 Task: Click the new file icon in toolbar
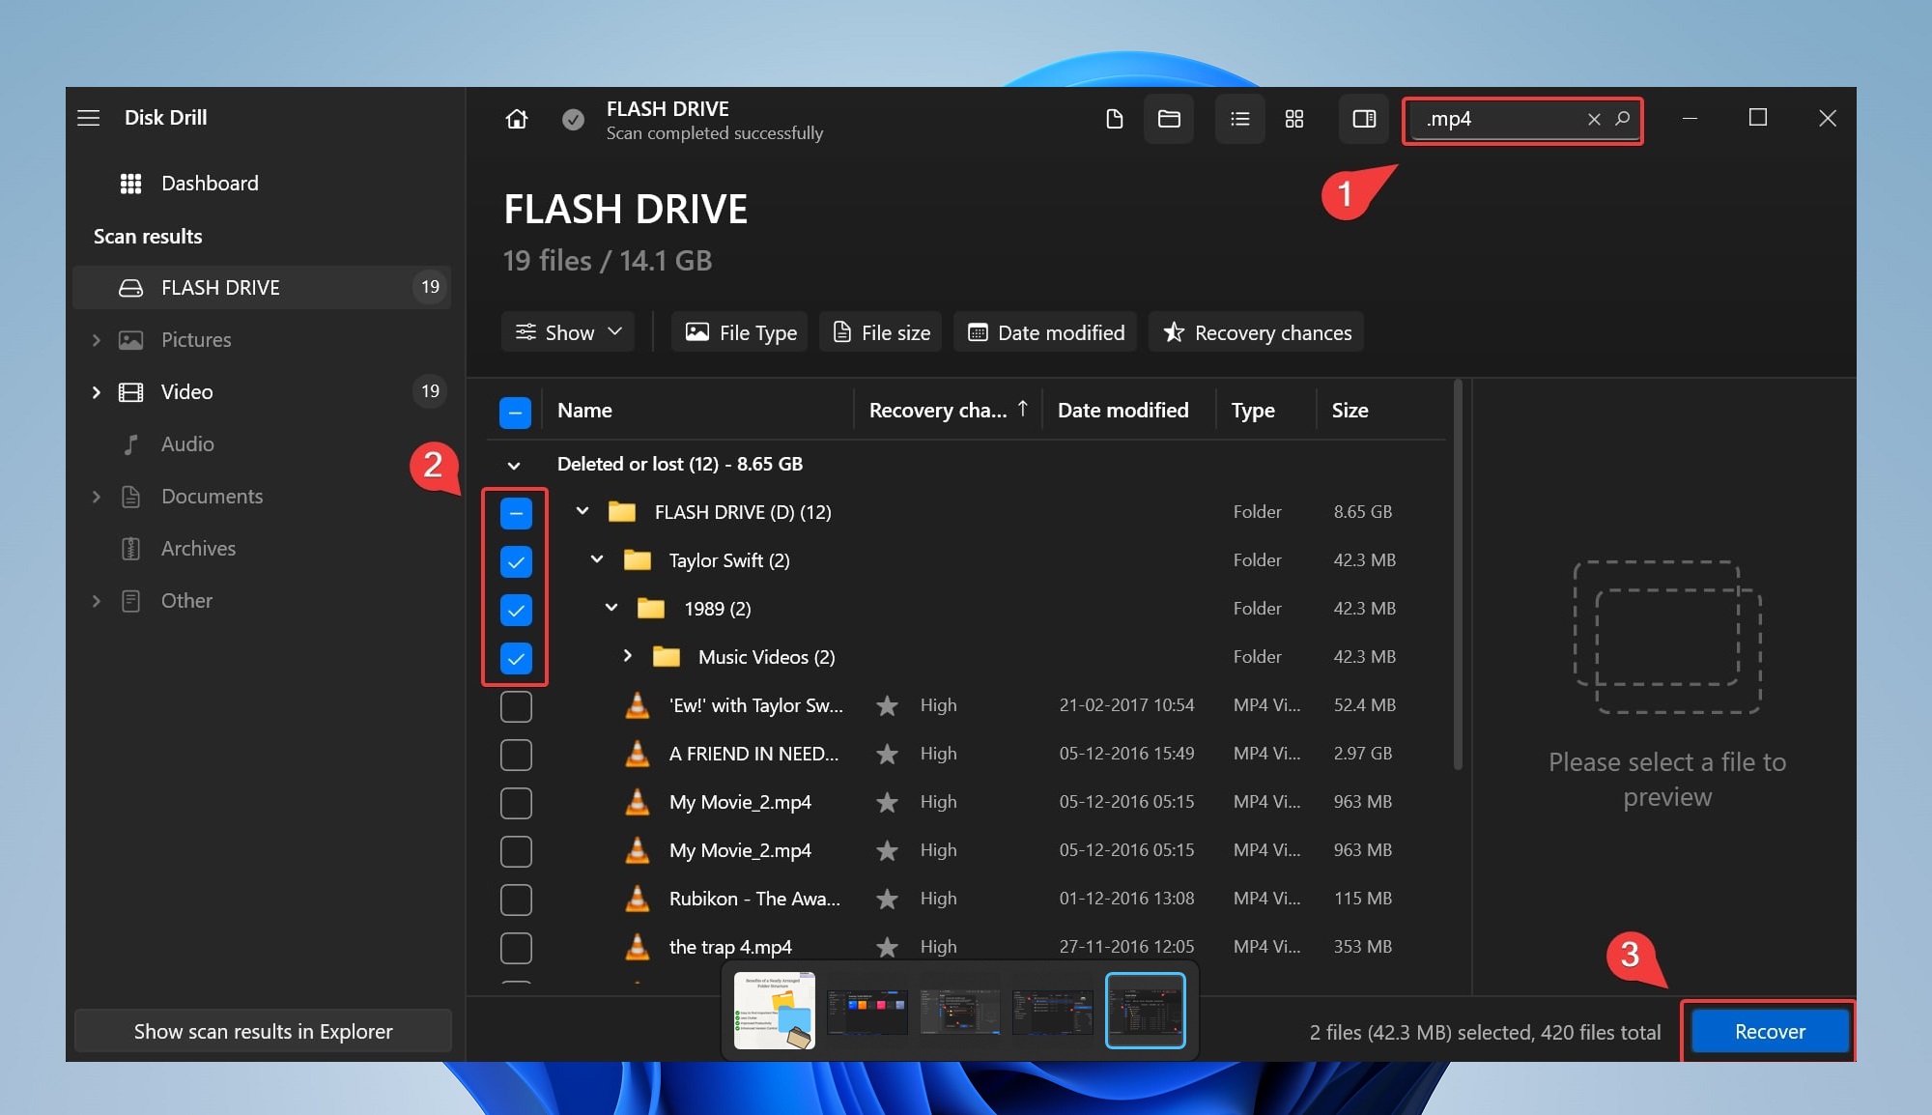(x=1115, y=118)
